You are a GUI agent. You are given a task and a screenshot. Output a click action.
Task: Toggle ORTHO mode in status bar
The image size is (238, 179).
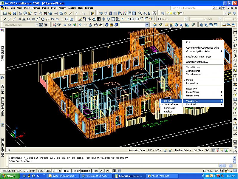tap(57, 171)
